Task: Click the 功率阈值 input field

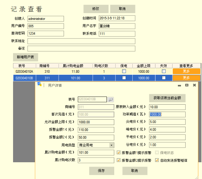Action: tap(167, 114)
